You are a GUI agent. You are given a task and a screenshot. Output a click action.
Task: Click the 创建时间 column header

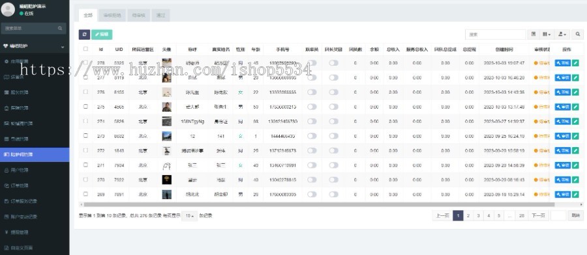pos(504,49)
